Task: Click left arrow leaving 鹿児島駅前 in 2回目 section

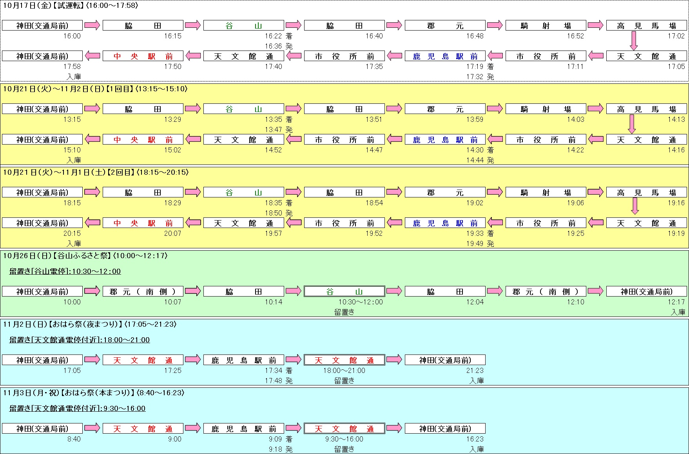Action: pyautogui.click(x=395, y=223)
